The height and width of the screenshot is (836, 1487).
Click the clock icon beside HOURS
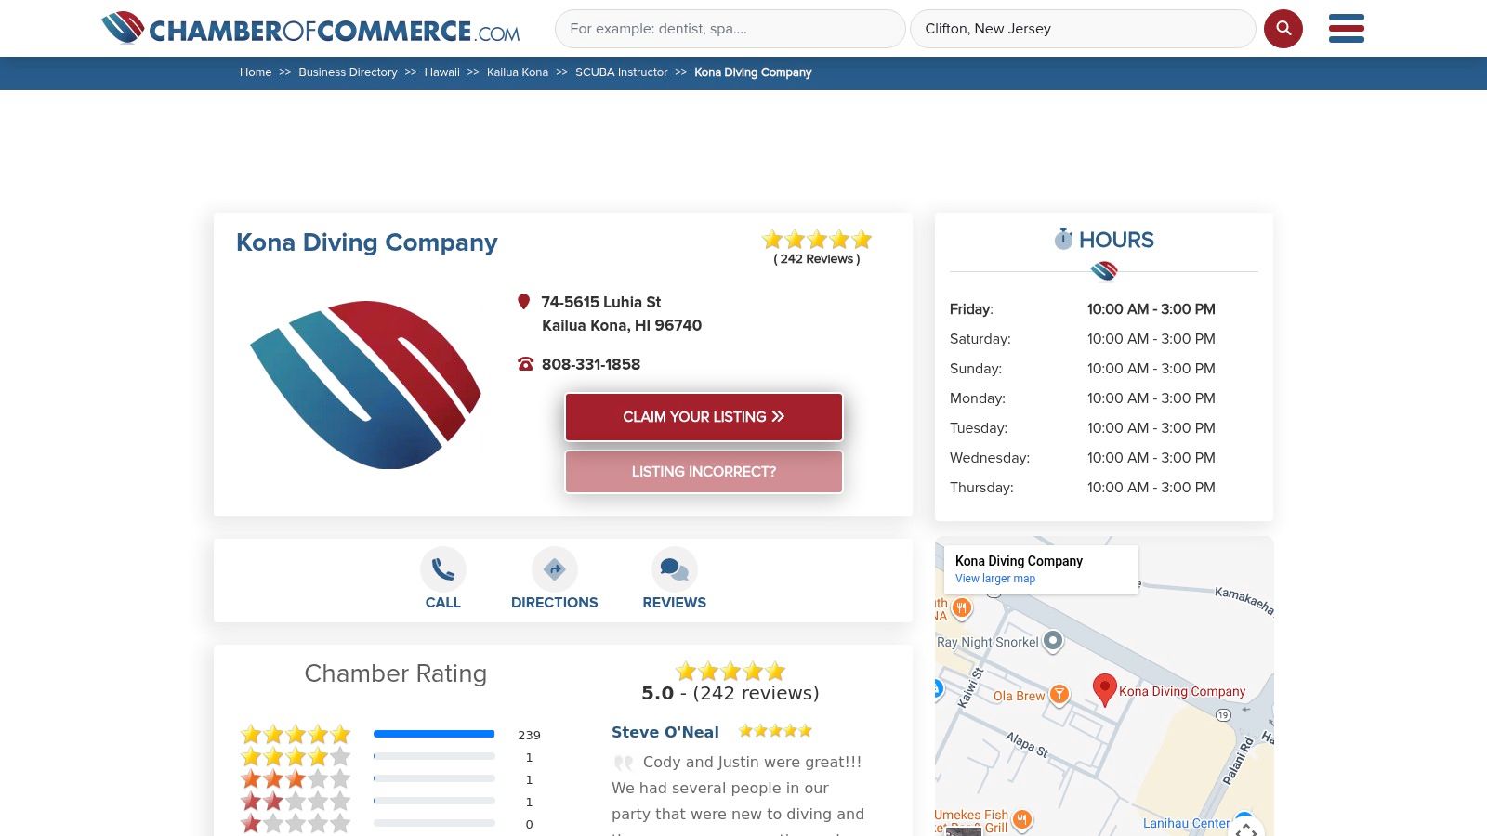click(1062, 238)
